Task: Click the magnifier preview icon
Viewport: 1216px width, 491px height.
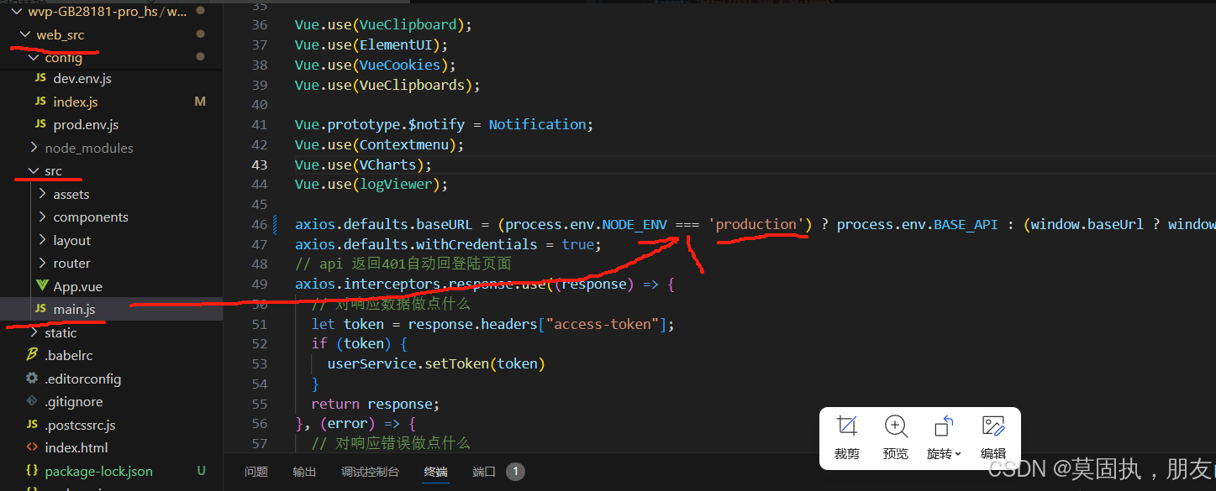Action: pos(896,426)
